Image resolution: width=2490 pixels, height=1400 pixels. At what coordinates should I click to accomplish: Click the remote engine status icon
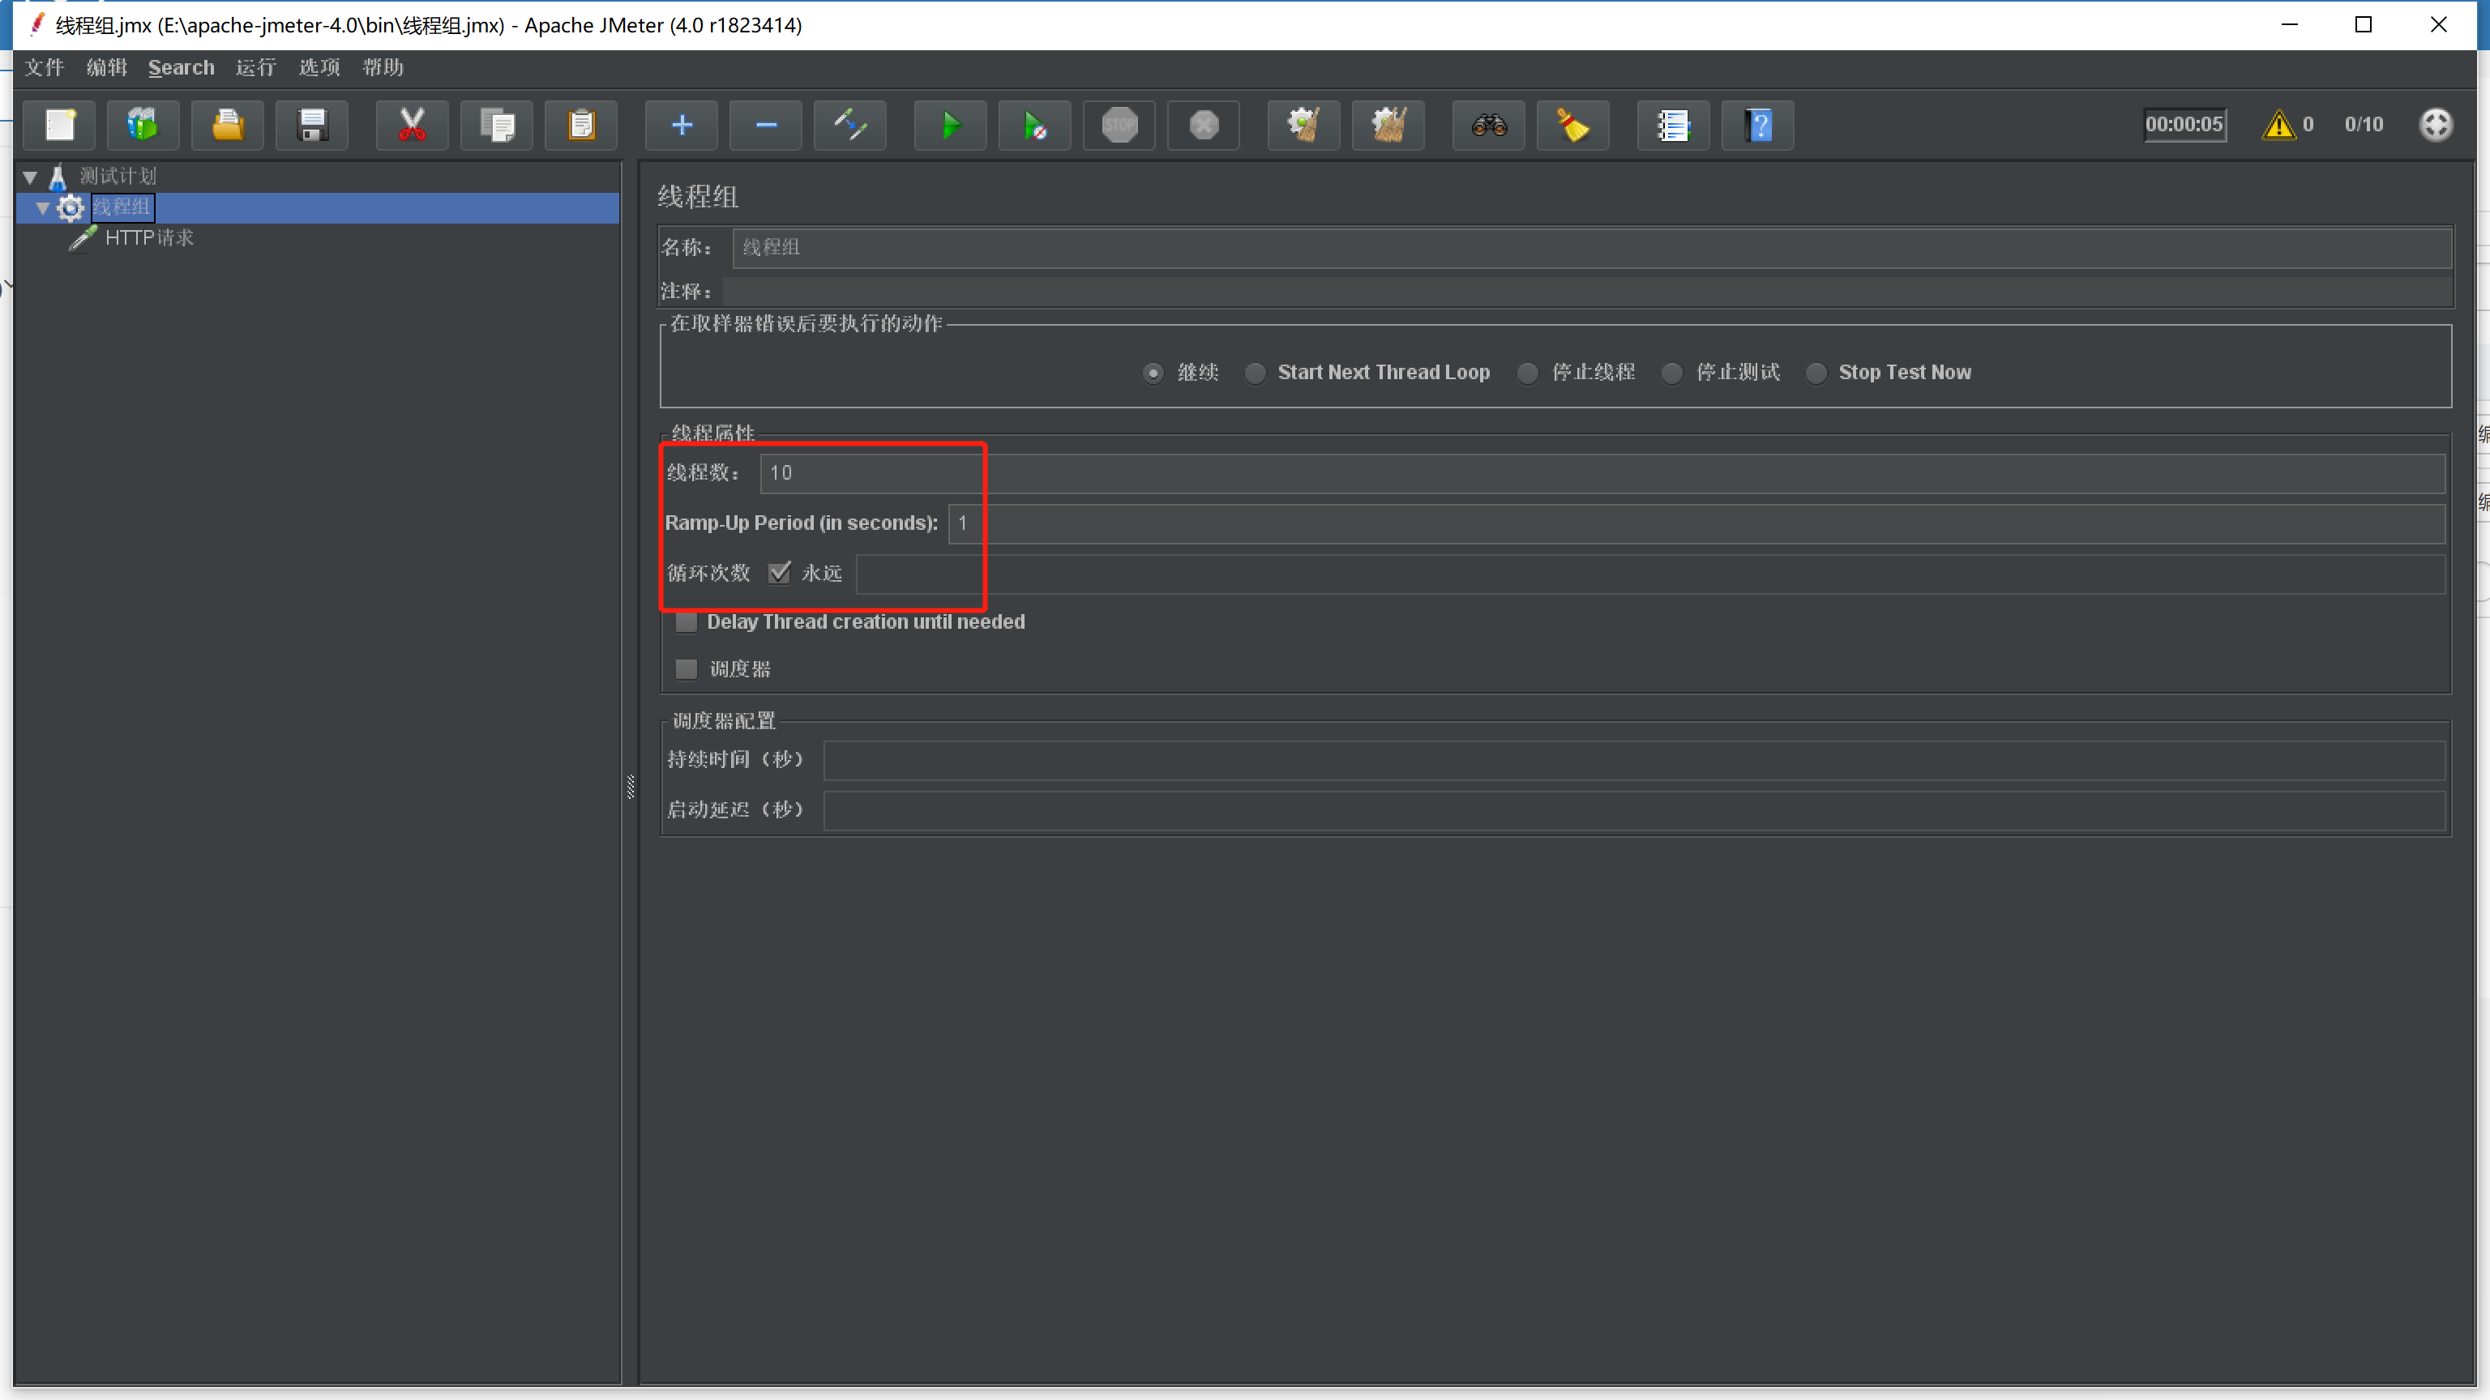click(2436, 125)
